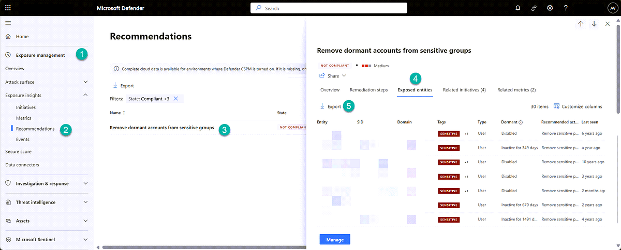Sort by the Domain column header
Screen dimensions: 621x250
click(405, 122)
